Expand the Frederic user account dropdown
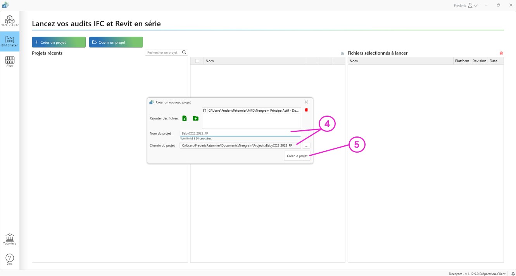This screenshot has width=516, height=276. 466,5
